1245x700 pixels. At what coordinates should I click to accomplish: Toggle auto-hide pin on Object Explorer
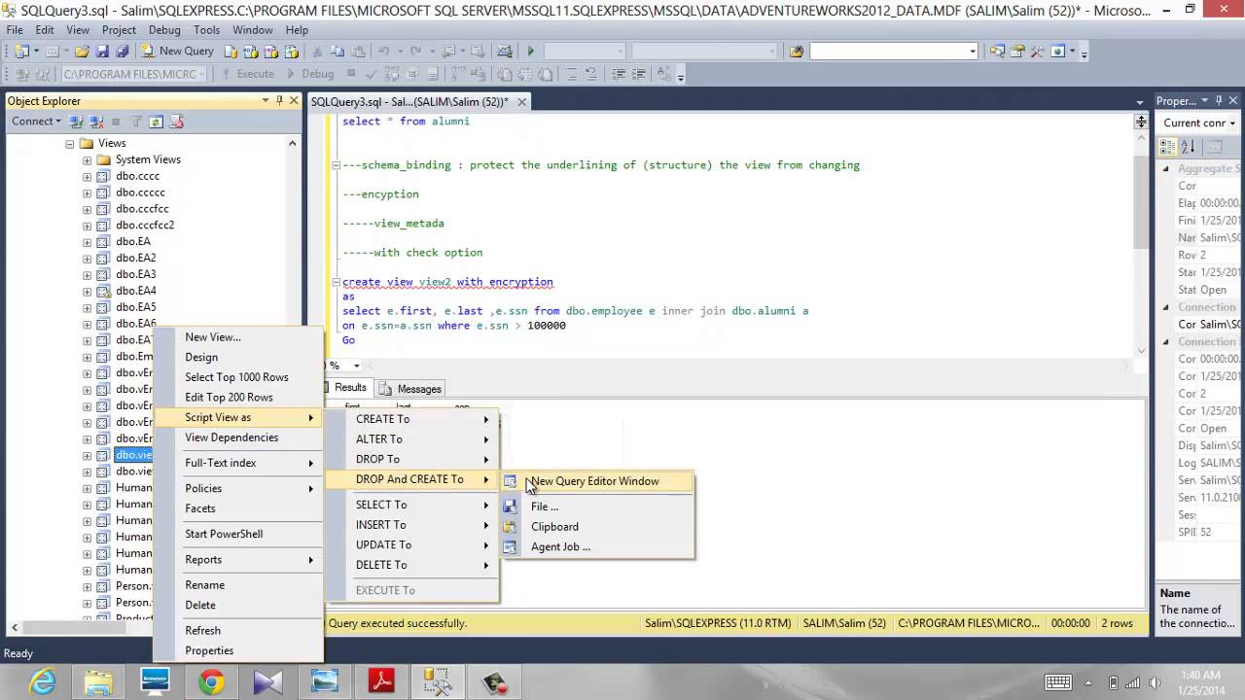click(279, 101)
